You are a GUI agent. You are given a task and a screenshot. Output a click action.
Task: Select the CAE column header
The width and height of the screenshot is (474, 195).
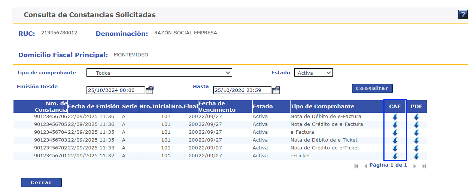(x=395, y=106)
